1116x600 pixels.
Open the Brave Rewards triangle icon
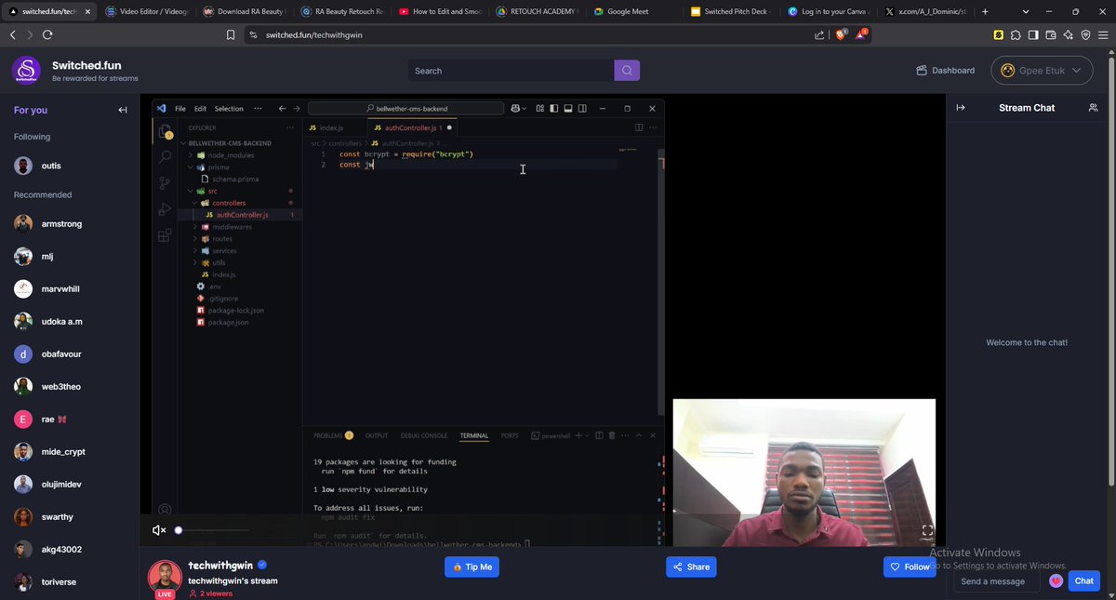click(861, 34)
